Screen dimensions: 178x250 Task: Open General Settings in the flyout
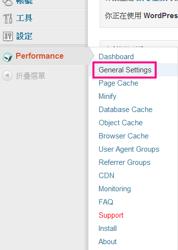click(x=125, y=70)
